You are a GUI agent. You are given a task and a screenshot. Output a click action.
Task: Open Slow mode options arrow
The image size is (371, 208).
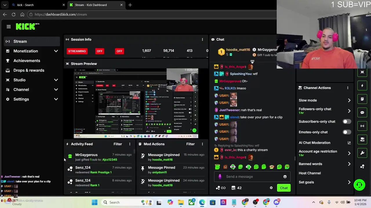click(349, 100)
